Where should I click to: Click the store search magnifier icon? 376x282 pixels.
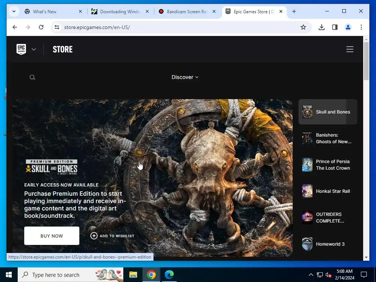(32, 77)
